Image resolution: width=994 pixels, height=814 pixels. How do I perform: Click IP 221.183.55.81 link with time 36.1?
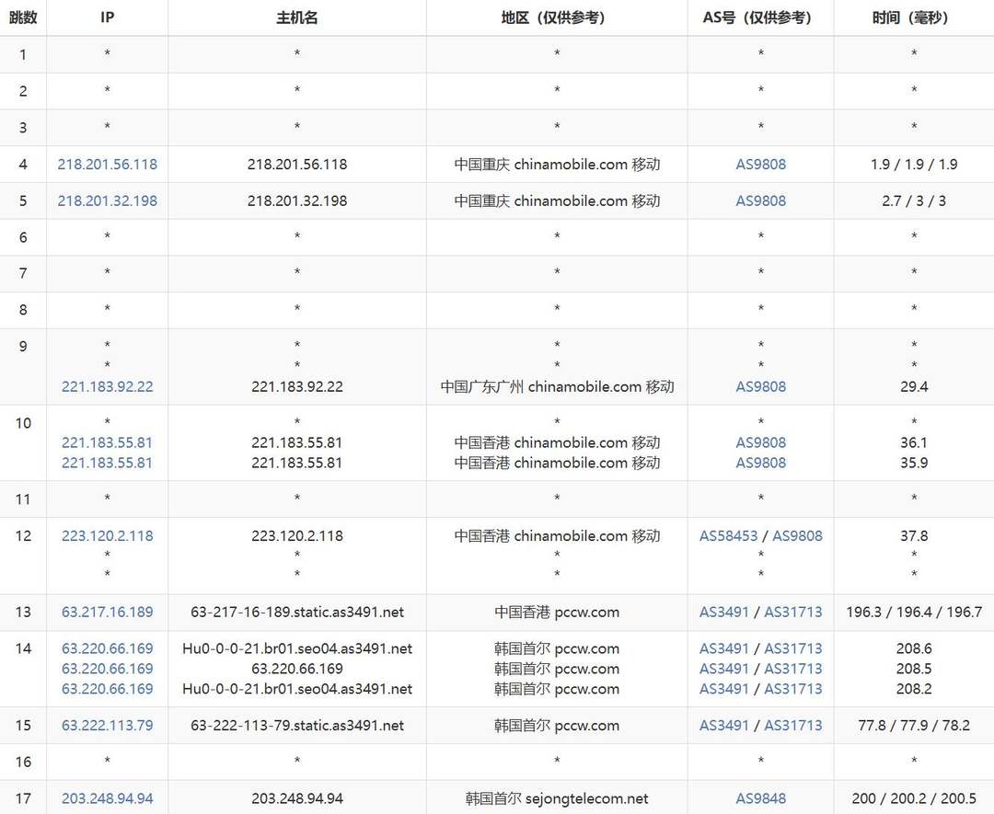(x=107, y=442)
